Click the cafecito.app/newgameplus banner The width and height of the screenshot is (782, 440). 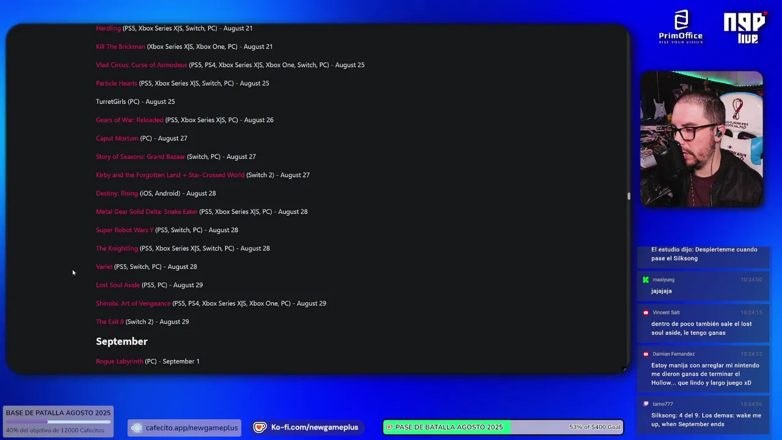185,428
